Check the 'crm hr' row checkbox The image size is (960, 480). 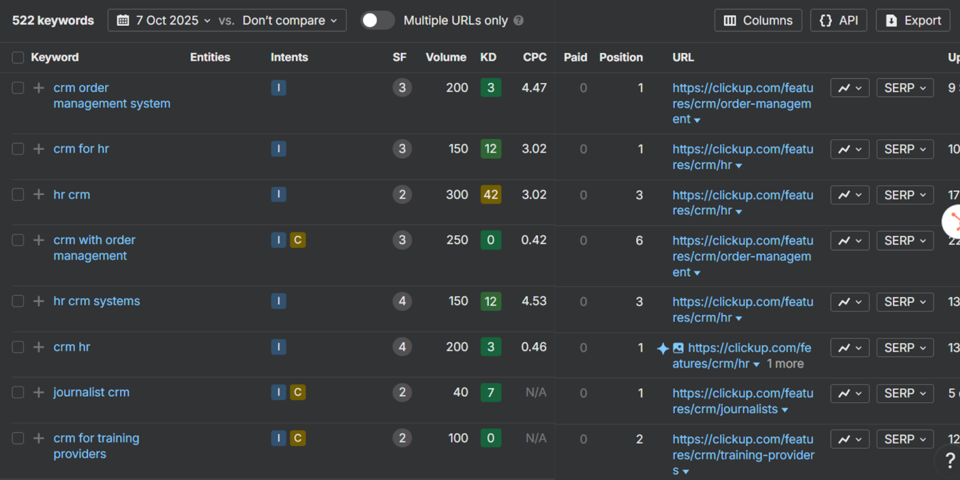[18, 347]
